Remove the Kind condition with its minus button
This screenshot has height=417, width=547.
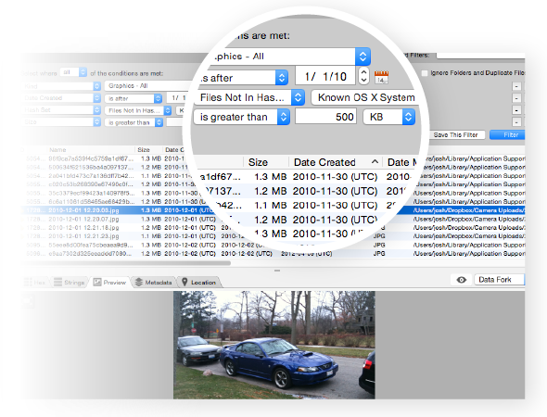pos(516,86)
